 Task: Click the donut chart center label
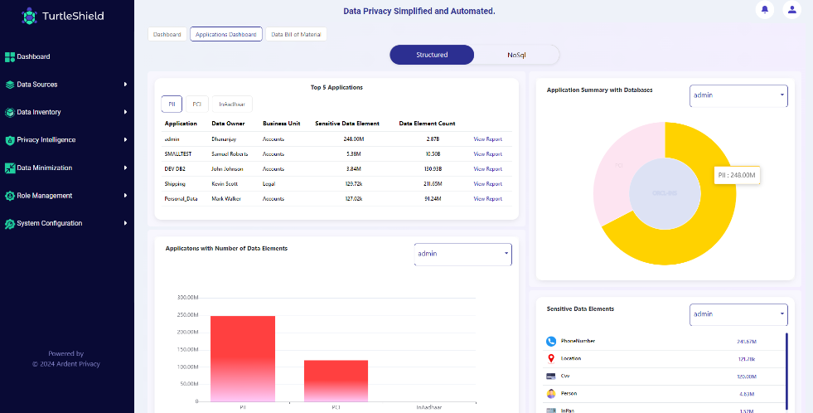tap(665, 193)
